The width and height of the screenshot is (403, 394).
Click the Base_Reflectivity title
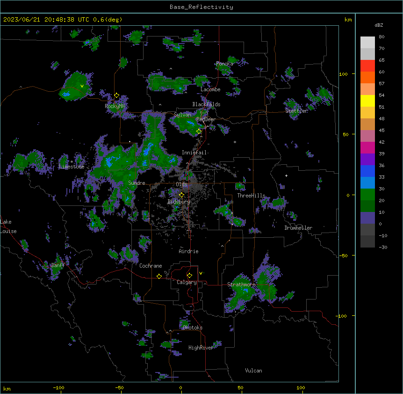(201, 7)
